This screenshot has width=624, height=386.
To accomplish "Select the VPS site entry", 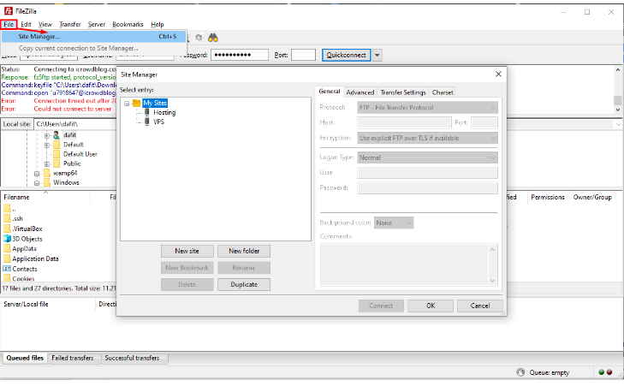I will click(159, 122).
